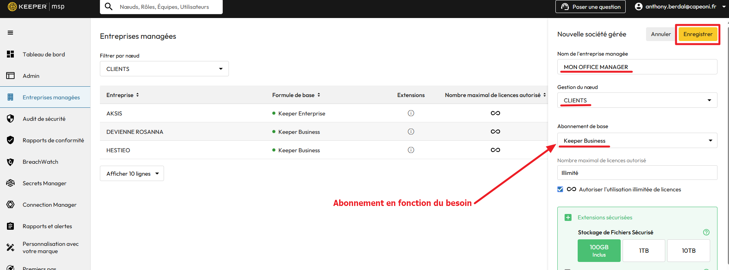Open Rapports de conformité menu item

pos(45,140)
